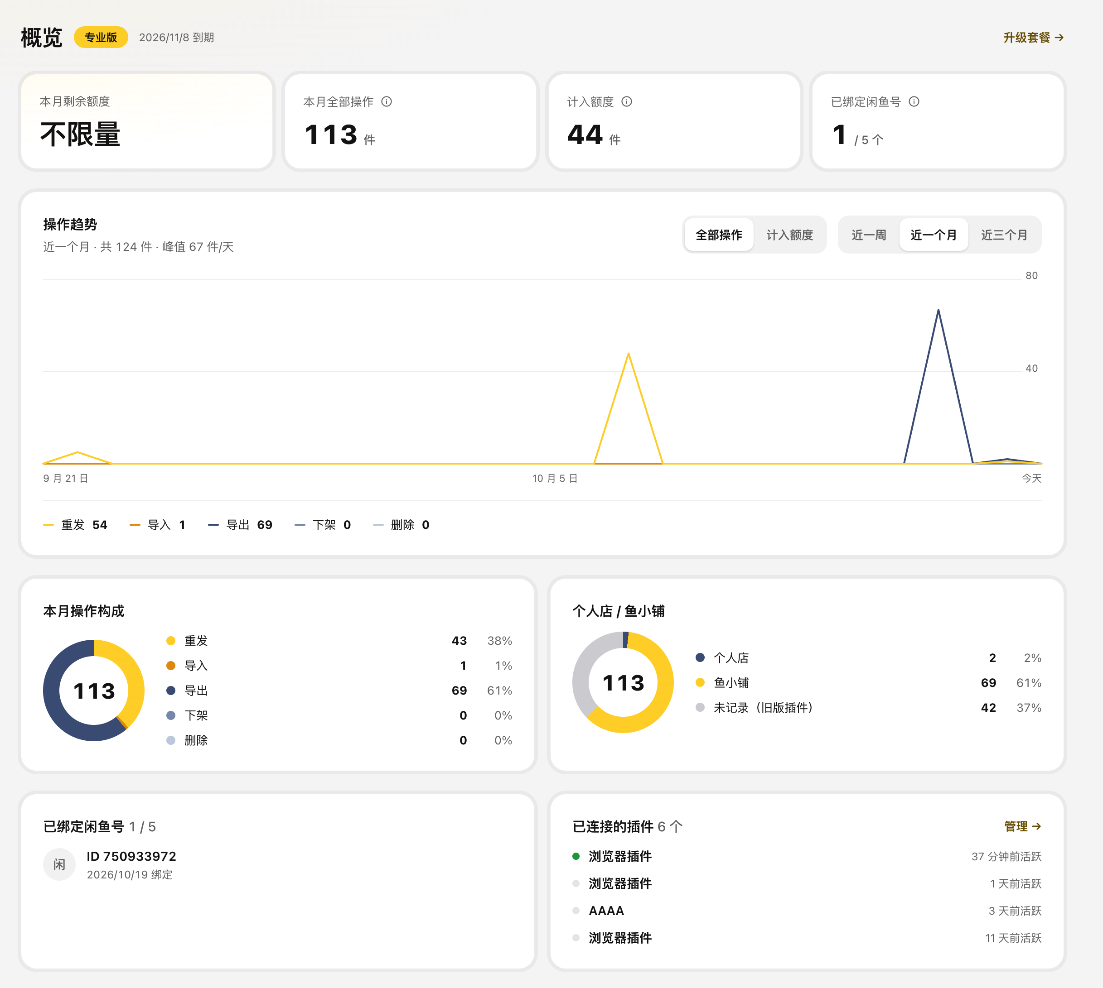This screenshot has height=988, width=1103.
Task: Click the '2026/10/19 绑定' date text
Action: coord(130,874)
